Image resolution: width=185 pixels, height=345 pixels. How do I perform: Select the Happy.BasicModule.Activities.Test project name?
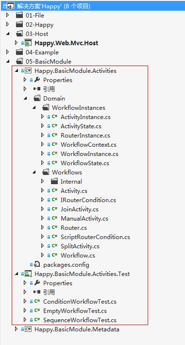pos(82,274)
